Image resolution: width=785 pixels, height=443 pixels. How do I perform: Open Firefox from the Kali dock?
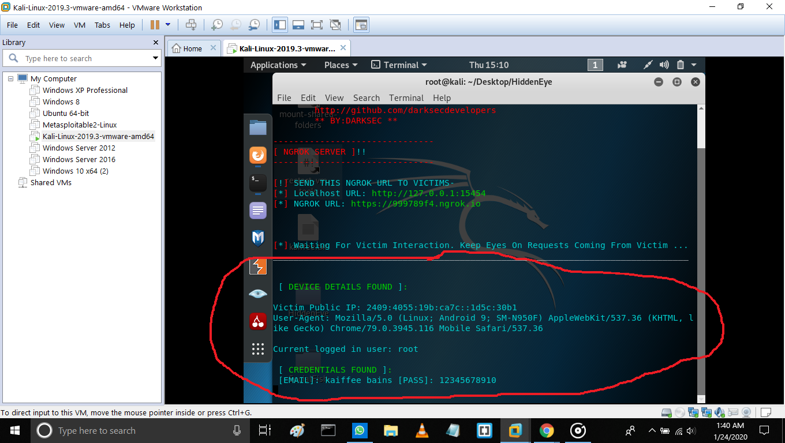coord(258,155)
